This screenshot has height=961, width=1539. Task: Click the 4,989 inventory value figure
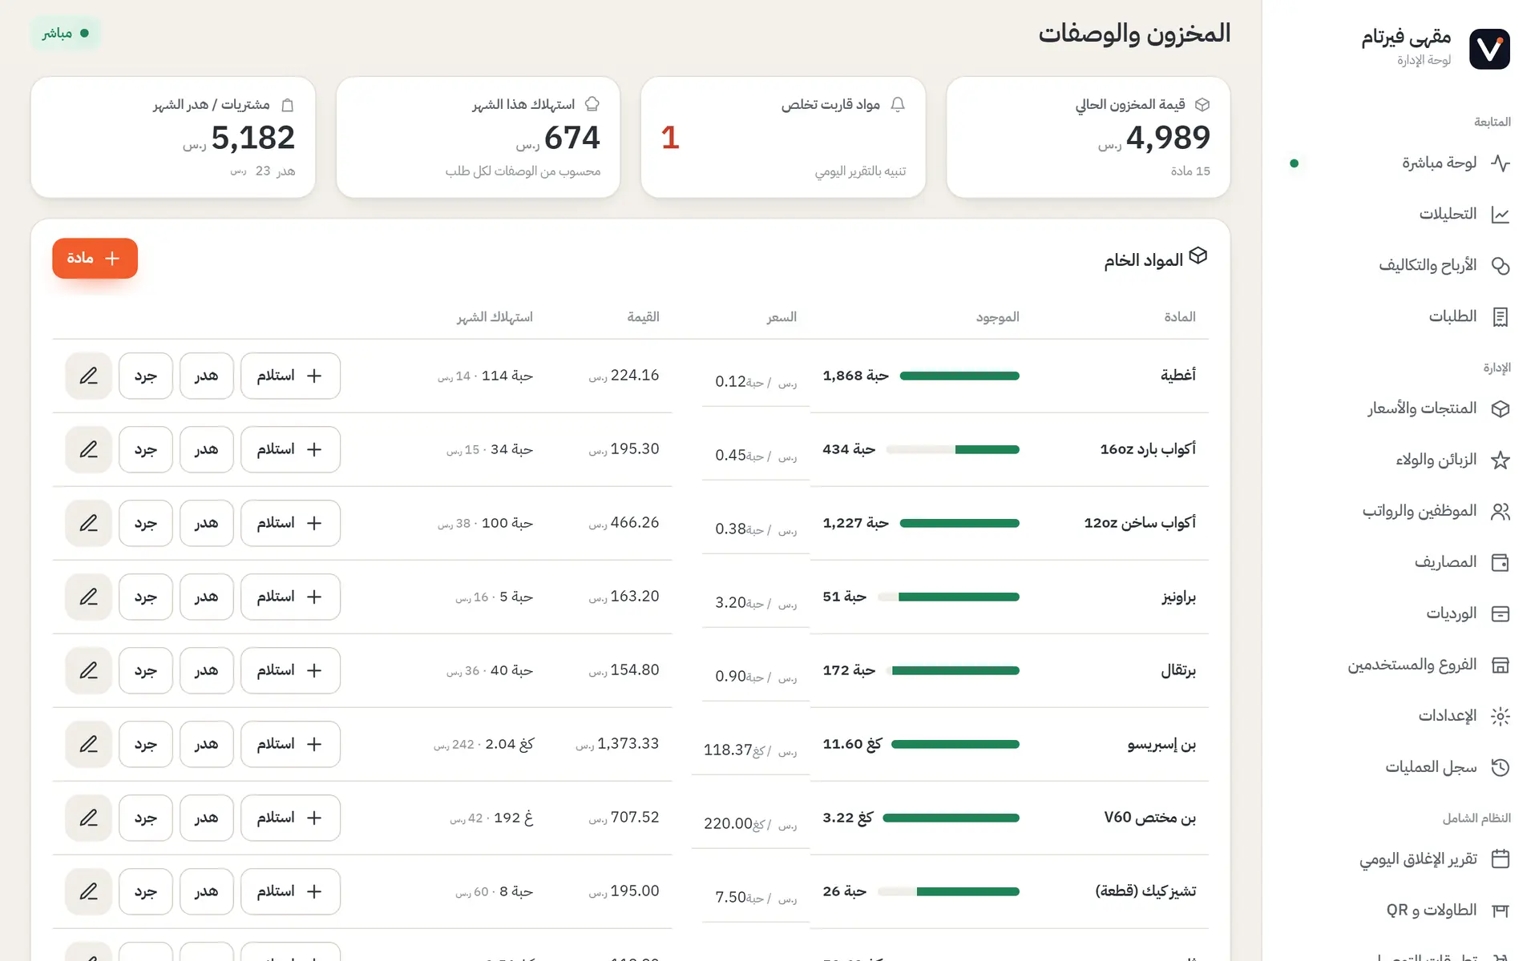pyautogui.click(x=1168, y=138)
